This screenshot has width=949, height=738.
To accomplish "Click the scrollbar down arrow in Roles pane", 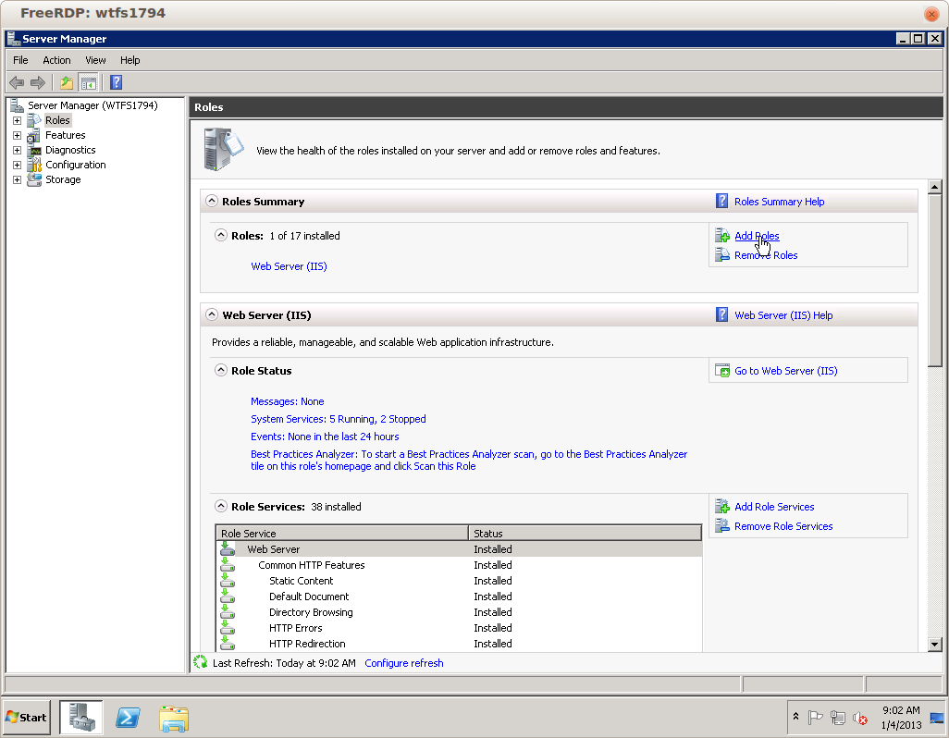I will 934,645.
